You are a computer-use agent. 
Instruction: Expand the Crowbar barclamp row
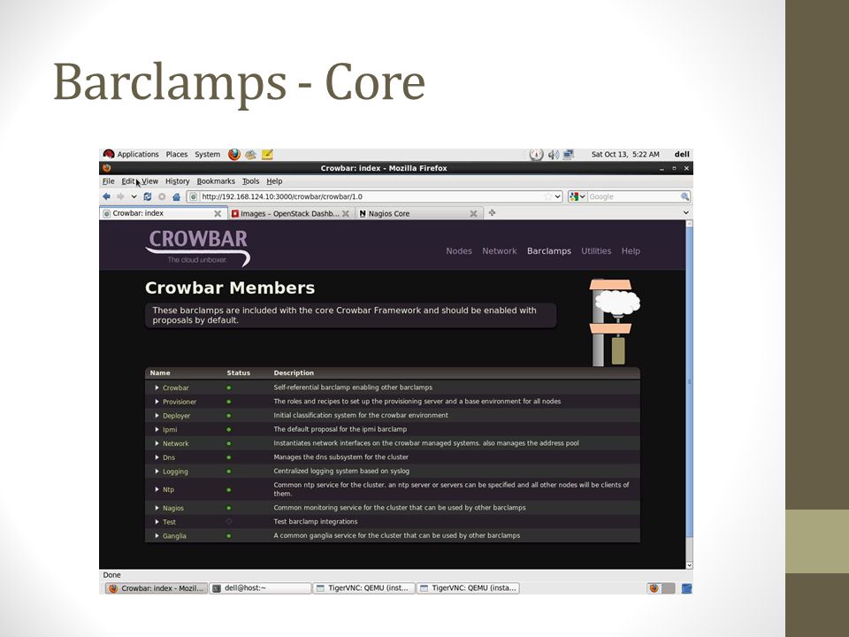[x=157, y=388]
